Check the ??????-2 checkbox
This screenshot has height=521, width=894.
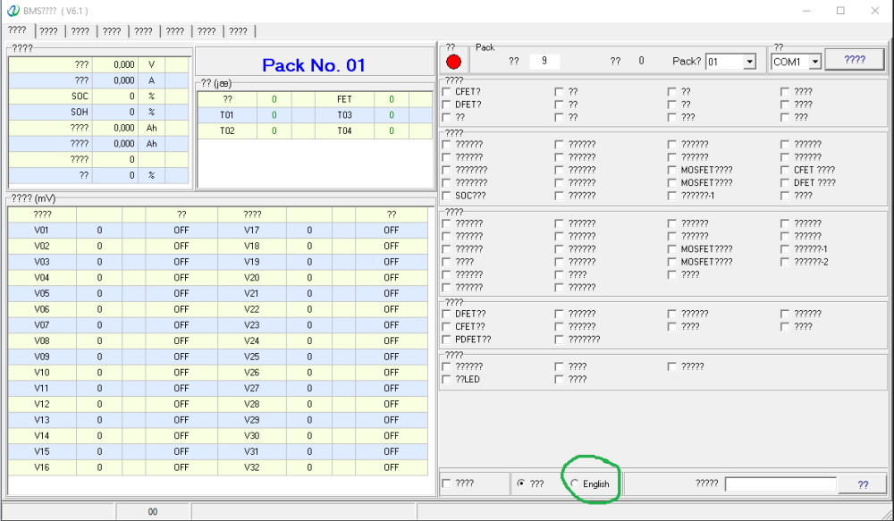point(785,262)
